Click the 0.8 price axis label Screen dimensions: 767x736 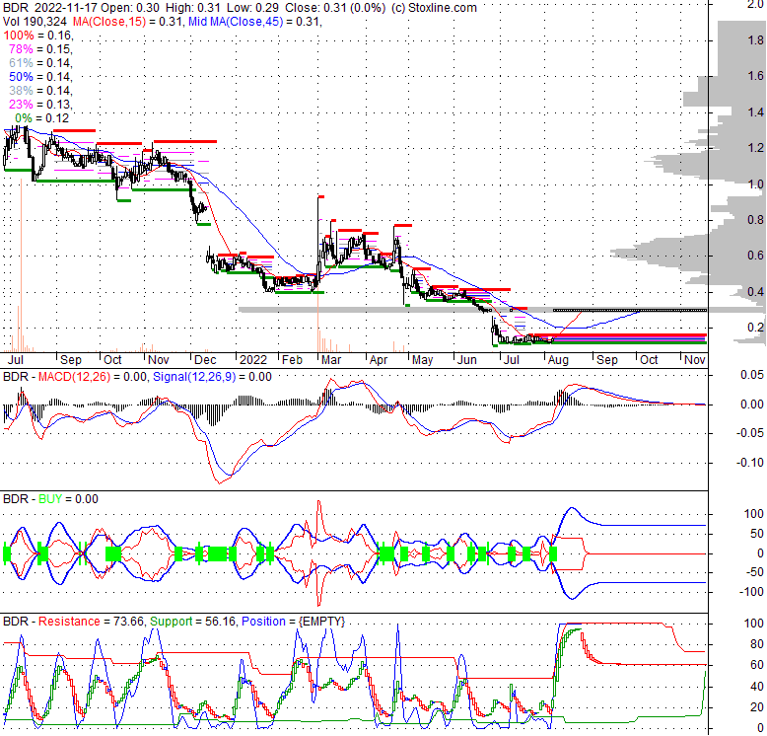tap(755, 220)
